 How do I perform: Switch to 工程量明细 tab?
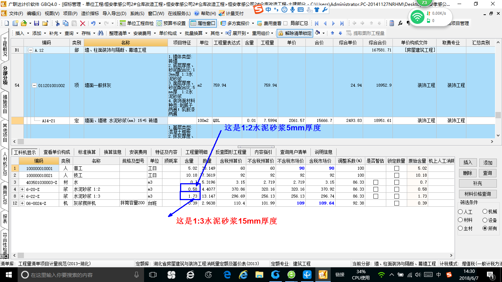pyautogui.click(x=197, y=152)
